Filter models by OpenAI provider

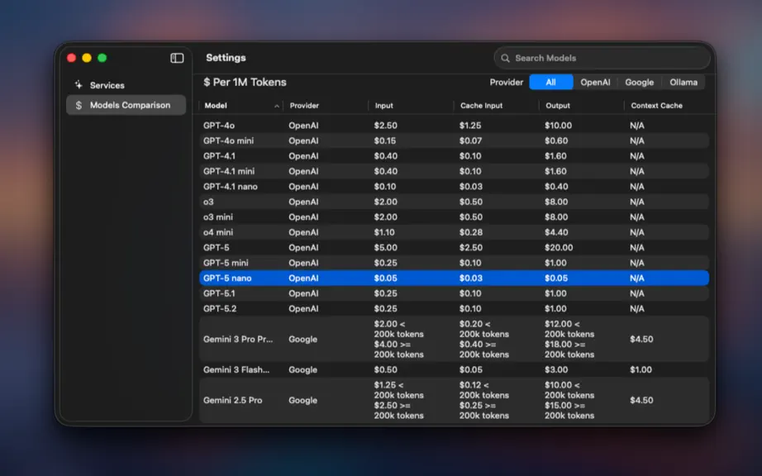[595, 82]
